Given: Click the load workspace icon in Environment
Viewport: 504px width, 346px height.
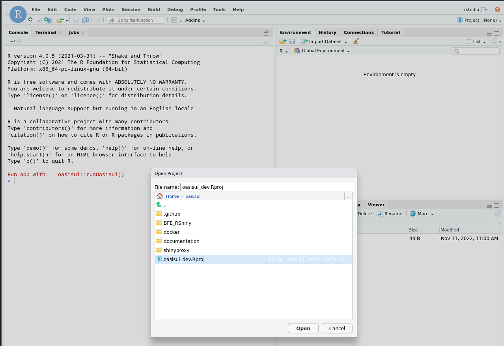Looking at the screenshot, I should (x=282, y=41).
